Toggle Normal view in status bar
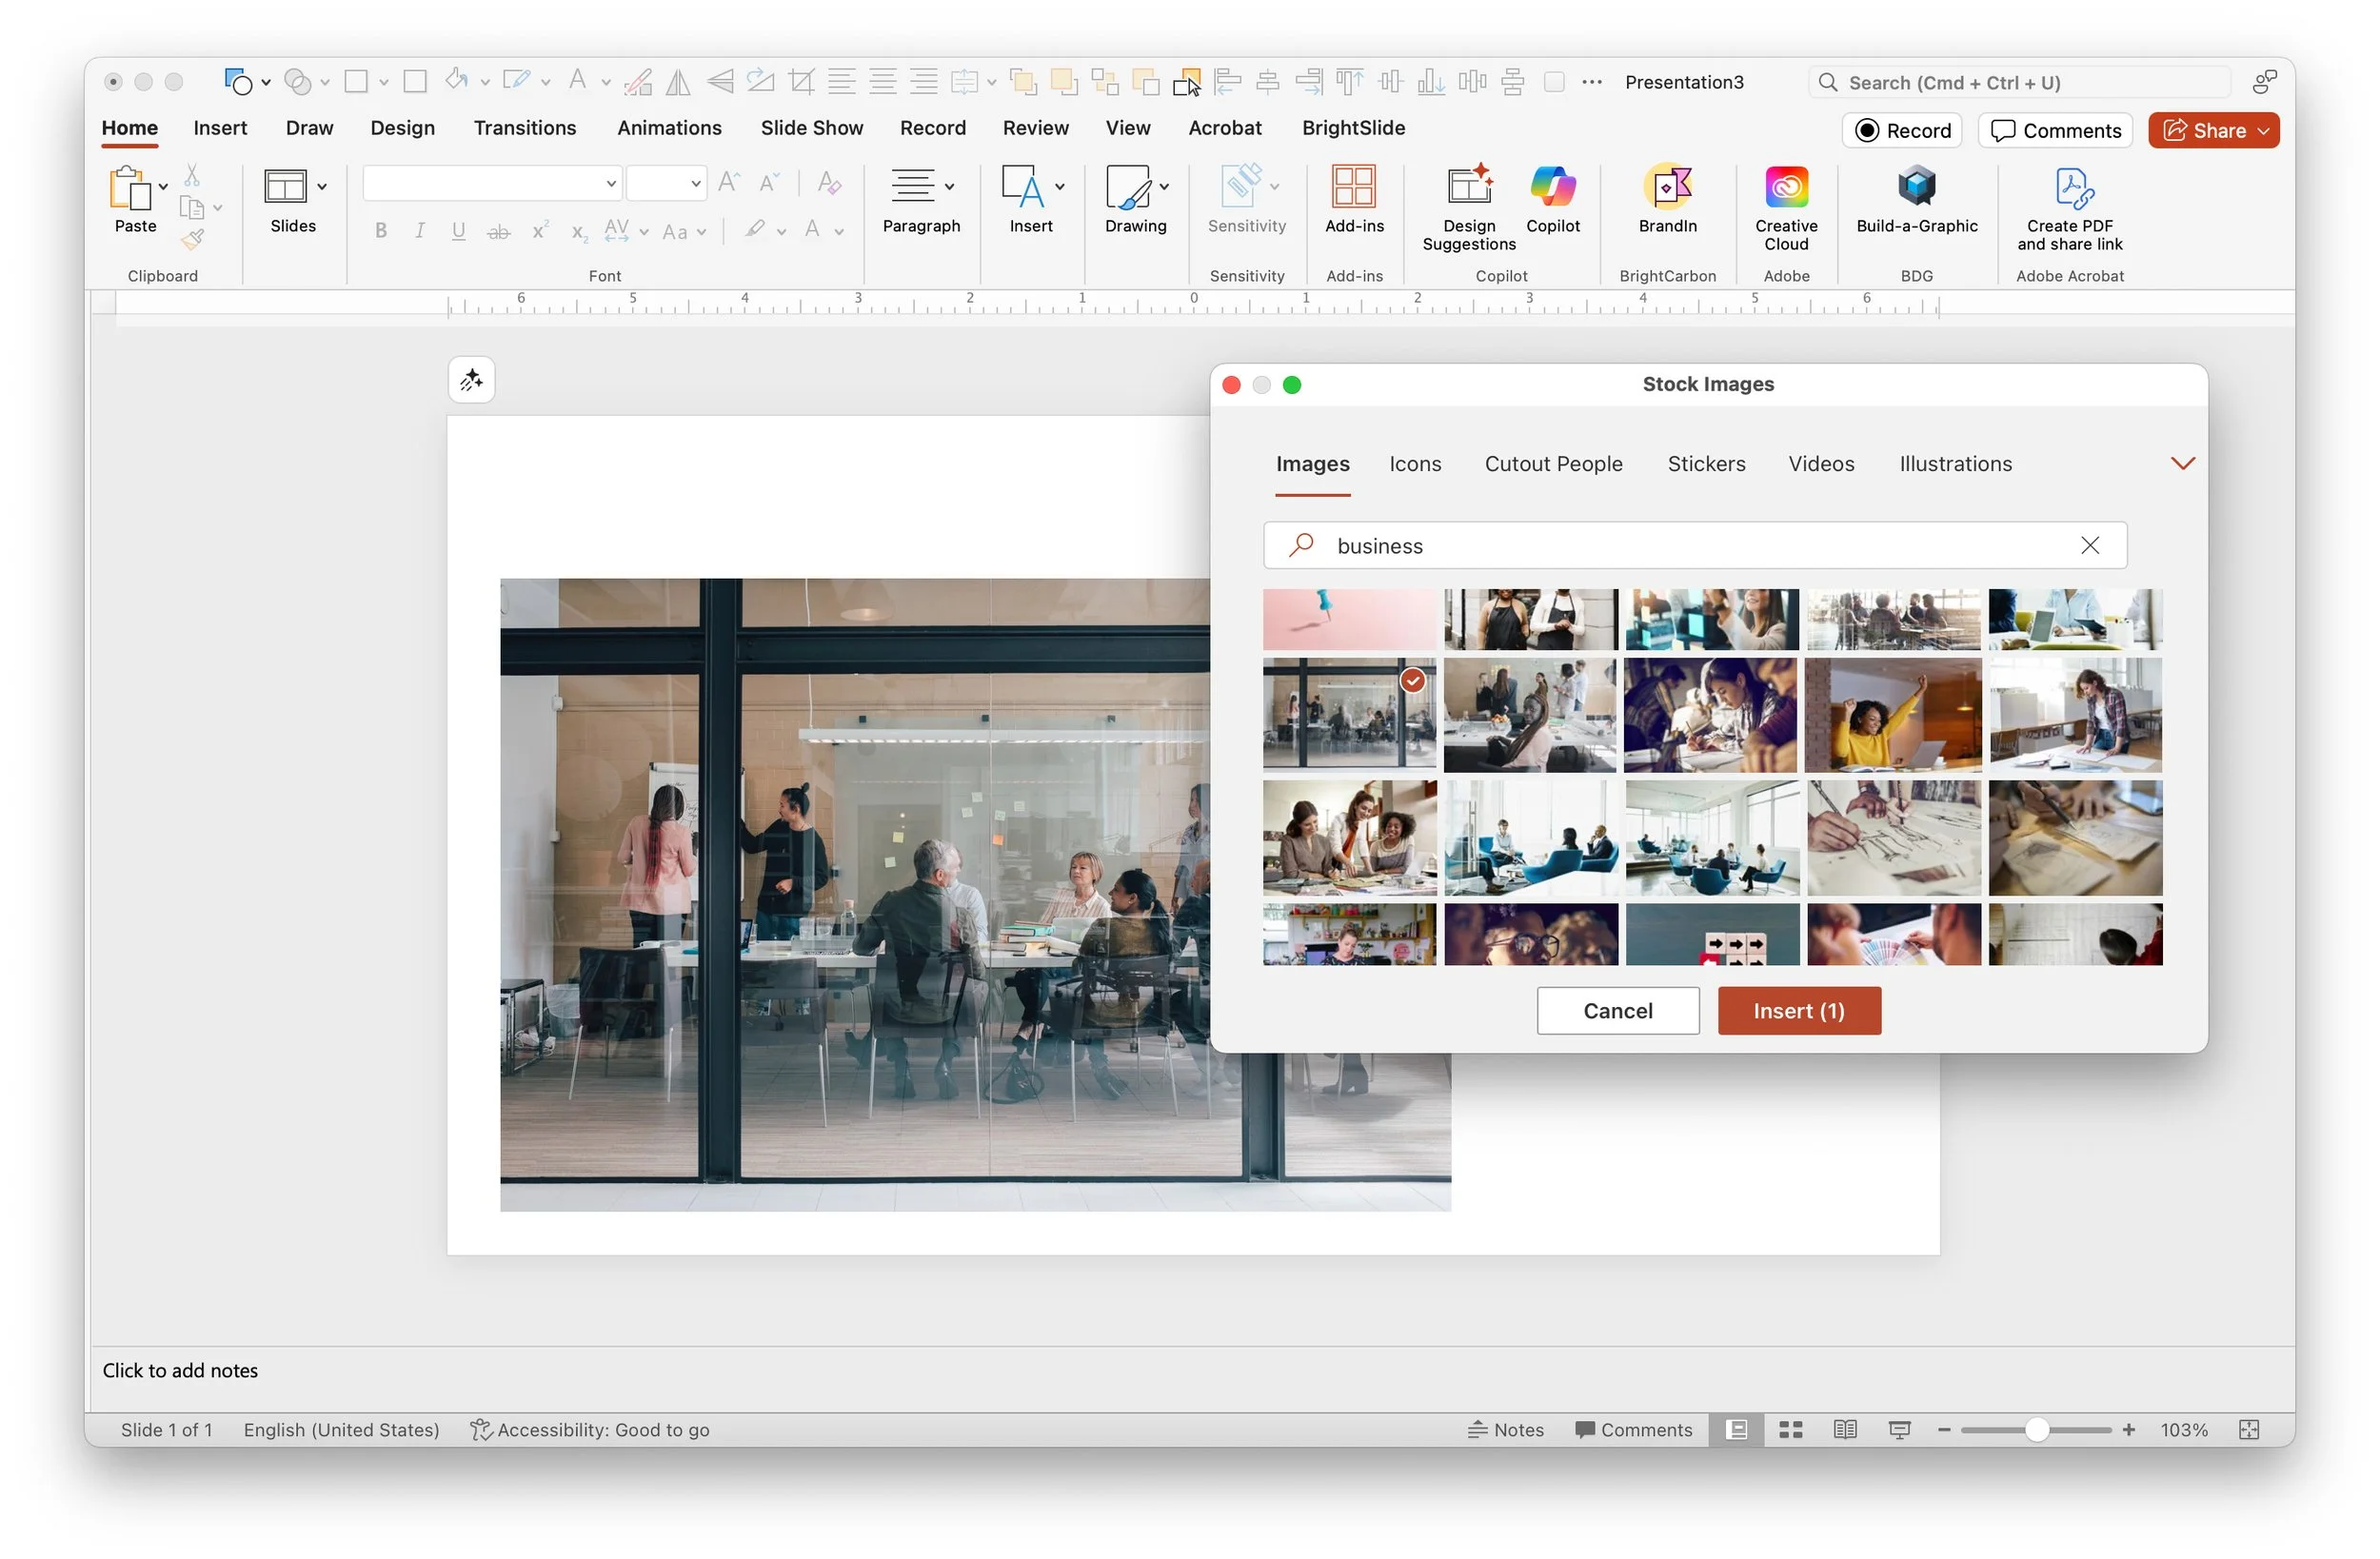Screen dimensions: 2380x1559 coord(1736,1430)
